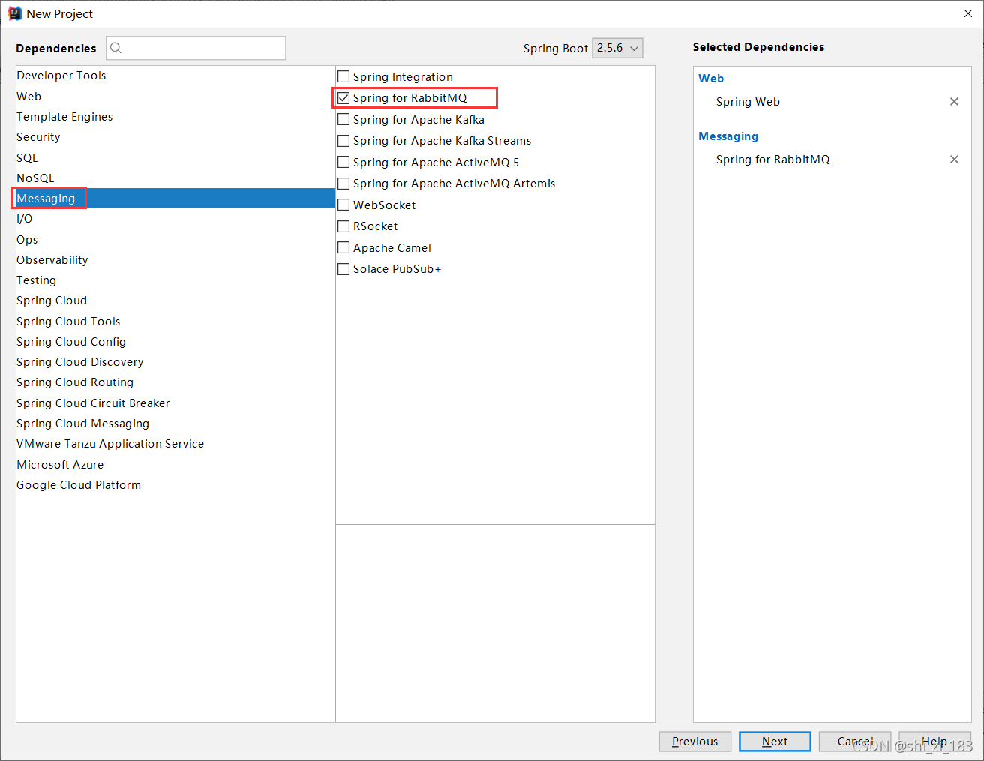Viewport: 984px width, 761px height.
Task: Open the Ops category
Action: pyautogui.click(x=175, y=240)
